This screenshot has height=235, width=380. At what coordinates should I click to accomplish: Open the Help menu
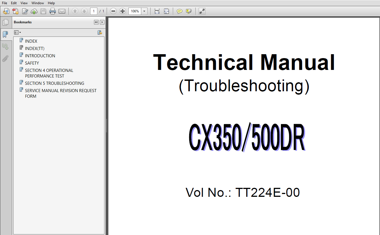pyautogui.click(x=51, y=3)
